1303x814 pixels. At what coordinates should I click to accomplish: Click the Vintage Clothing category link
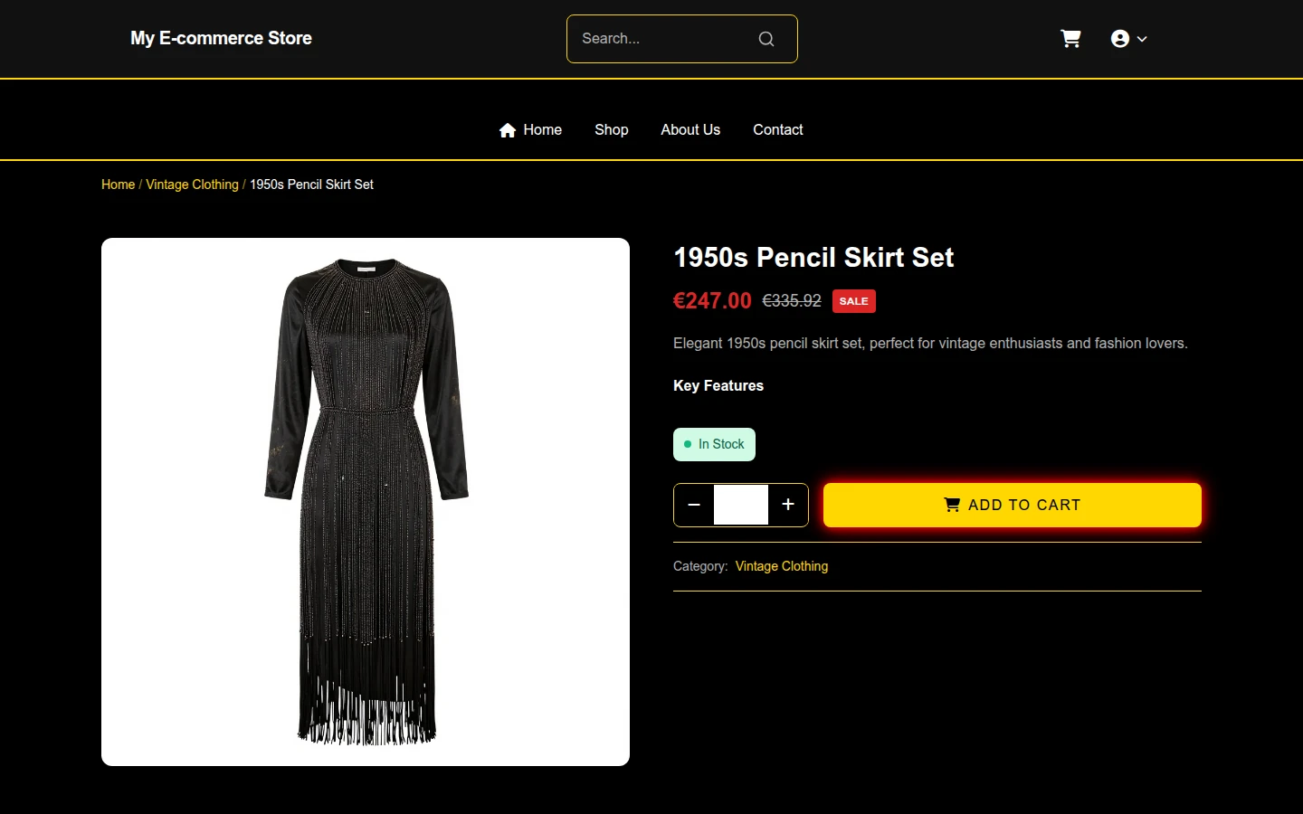[782, 566]
